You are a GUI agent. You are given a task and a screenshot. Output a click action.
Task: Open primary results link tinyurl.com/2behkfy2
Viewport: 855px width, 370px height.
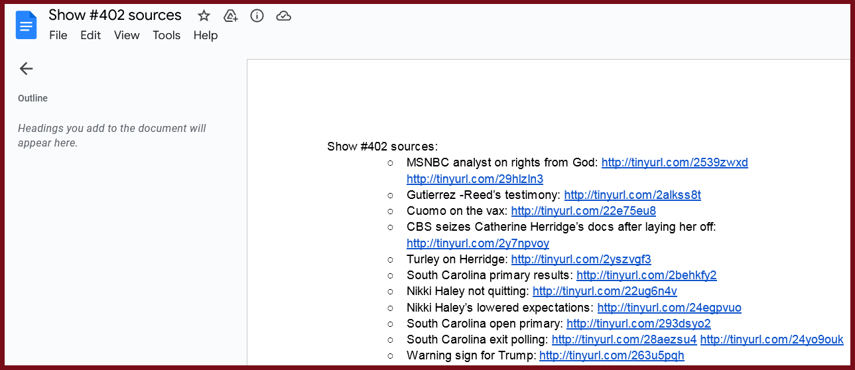tap(647, 275)
